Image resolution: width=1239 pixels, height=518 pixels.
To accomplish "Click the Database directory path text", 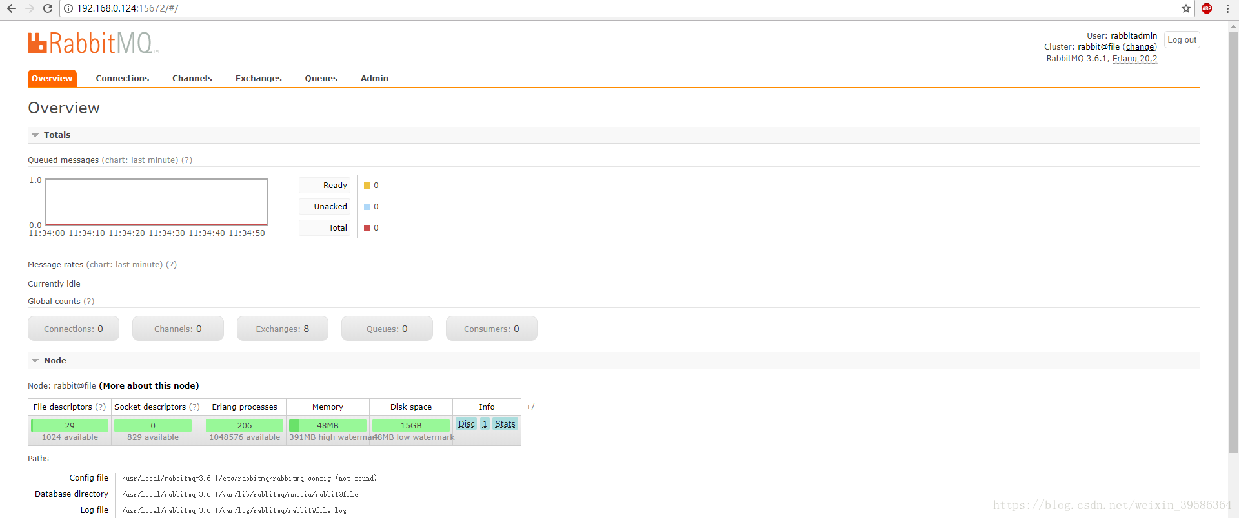I will (240, 495).
